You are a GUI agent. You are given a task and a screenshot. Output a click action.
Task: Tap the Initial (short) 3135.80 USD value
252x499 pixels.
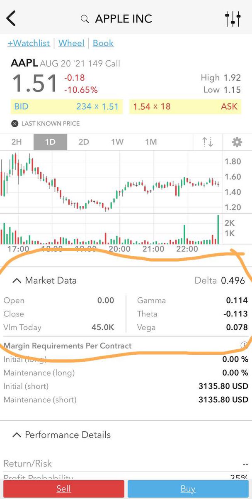point(223,386)
